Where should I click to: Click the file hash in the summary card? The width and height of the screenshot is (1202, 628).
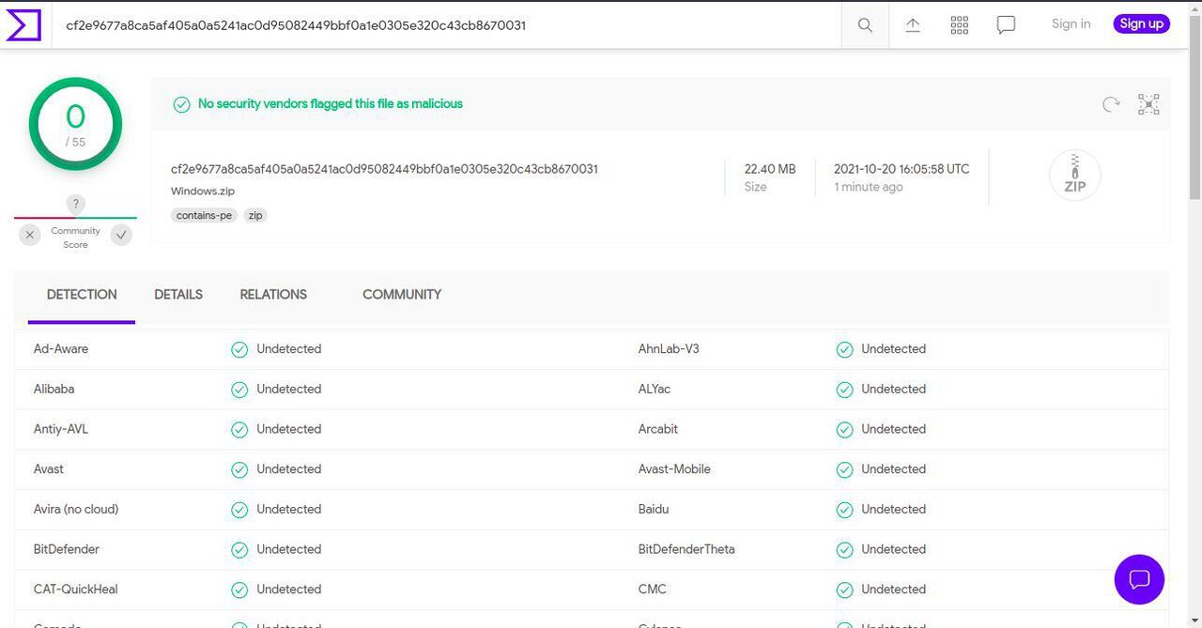click(384, 169)
